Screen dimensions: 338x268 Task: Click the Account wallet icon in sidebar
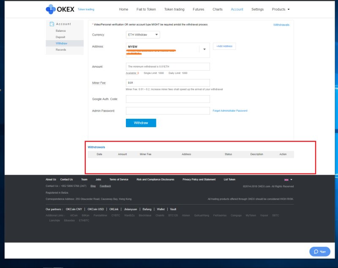tap(52, 24)
